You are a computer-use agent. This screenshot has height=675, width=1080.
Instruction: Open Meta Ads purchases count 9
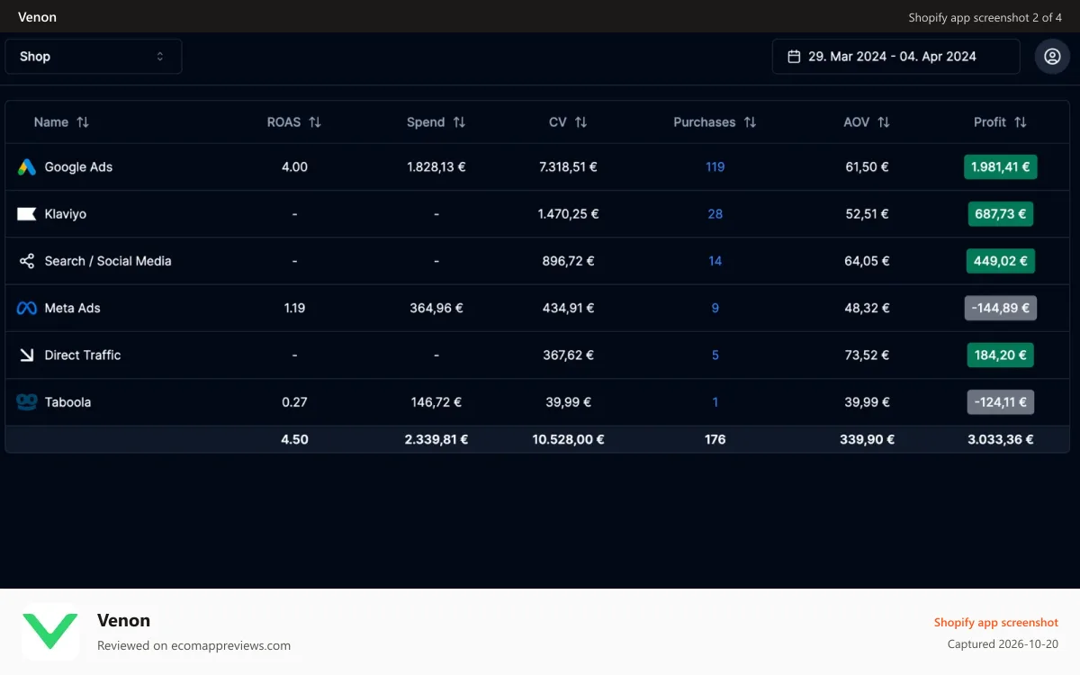tap(715, 308)
